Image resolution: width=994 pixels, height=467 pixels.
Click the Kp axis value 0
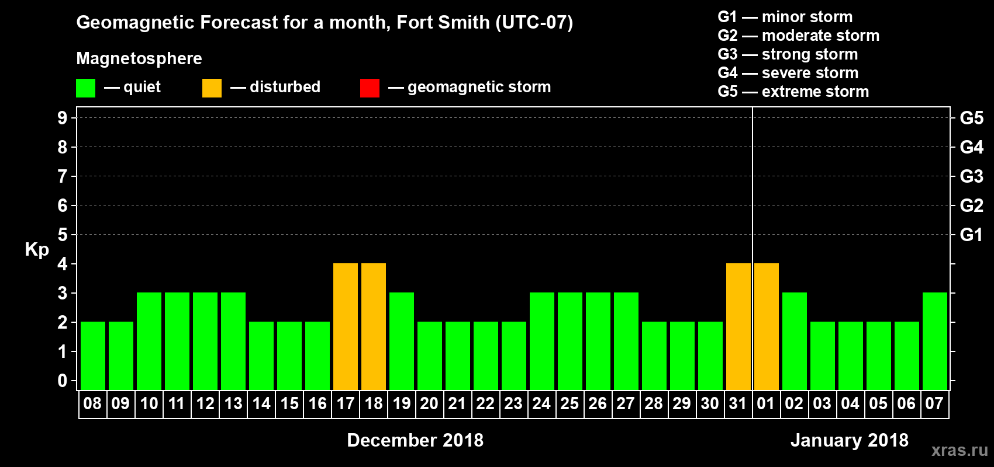pos(63,381)
